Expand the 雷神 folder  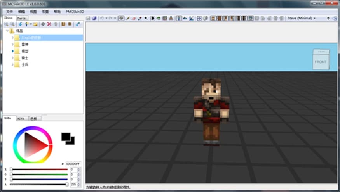click(x=12, y=44)
